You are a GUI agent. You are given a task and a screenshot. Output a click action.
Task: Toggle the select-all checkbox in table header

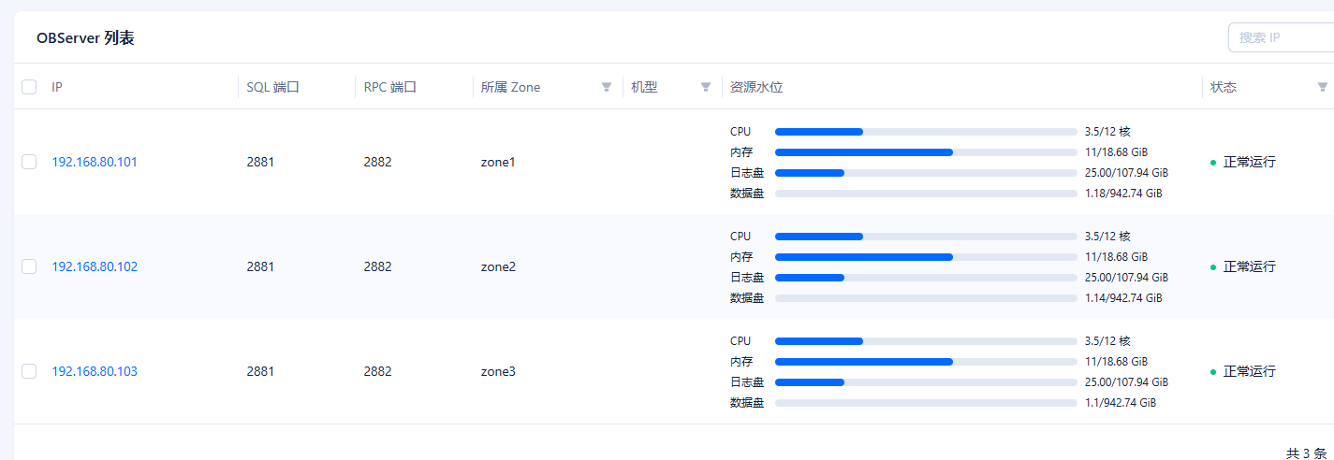click(x=29, y=87)
